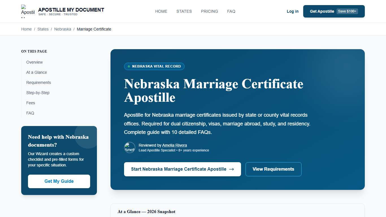Select Fees from the On This Page list

point(31,103)
